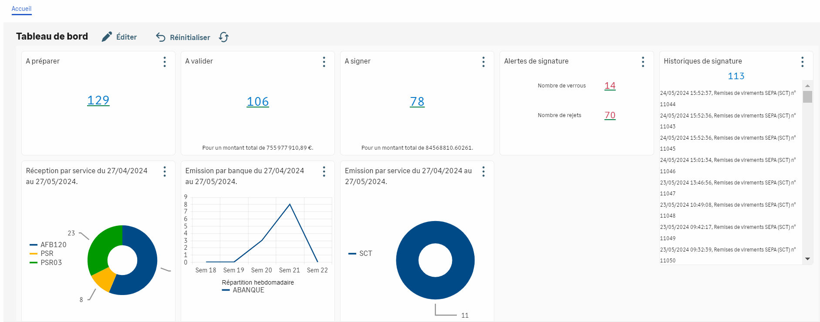Open the 70 rejections count link
820x322 pixels.
point(610,115)
